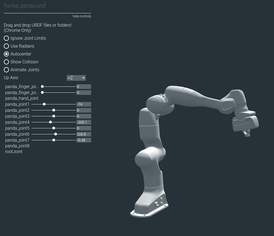Enable Show Collision rendering
The width and height of the screenshot is (274, 236).
[x=6, y=62]
